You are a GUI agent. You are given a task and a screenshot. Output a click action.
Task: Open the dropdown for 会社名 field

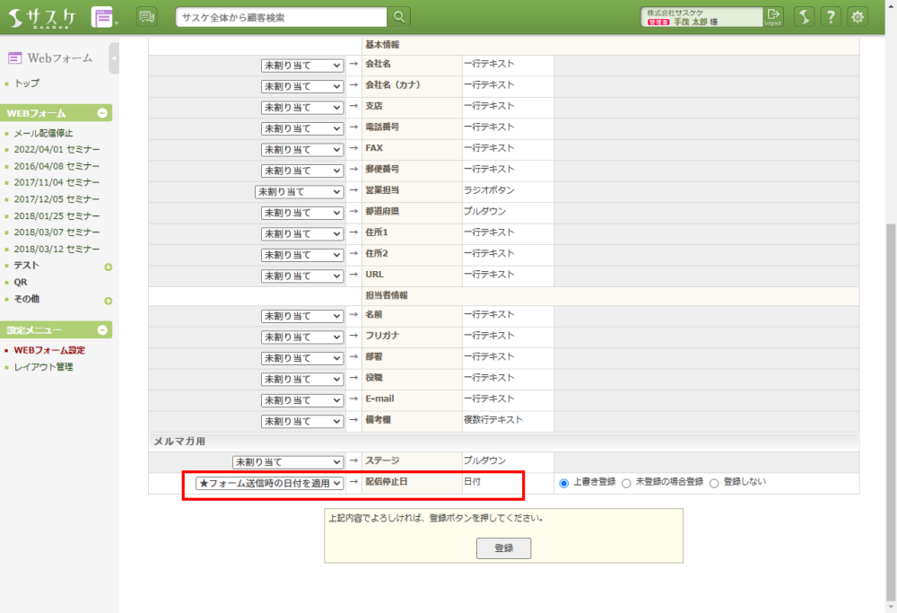tap(302, 65)
